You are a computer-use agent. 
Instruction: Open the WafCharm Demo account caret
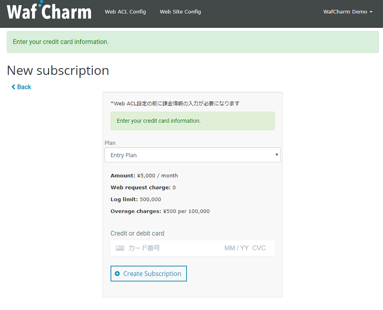point(371,12)
